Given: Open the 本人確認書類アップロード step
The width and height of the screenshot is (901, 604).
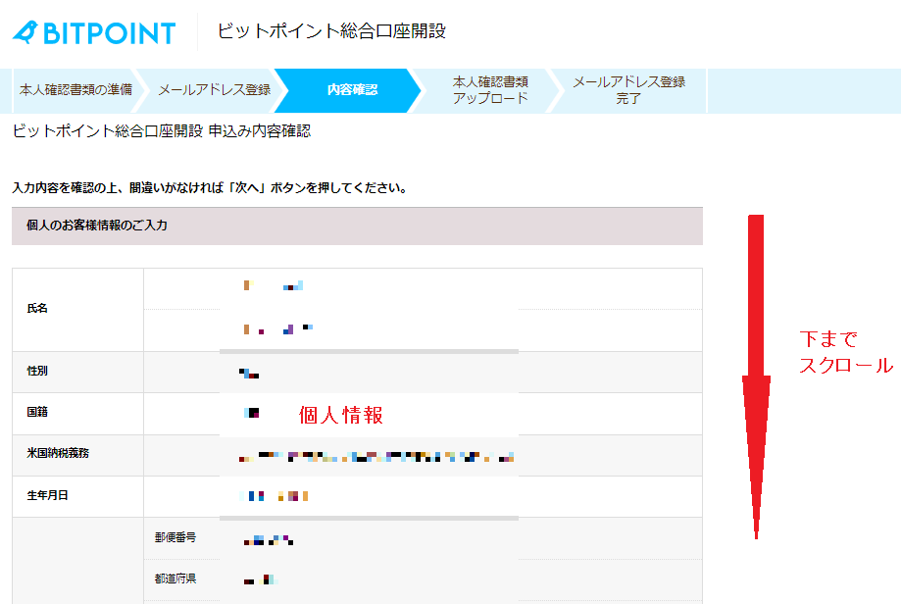Looking at the screenshot, I should click(490, 90).
